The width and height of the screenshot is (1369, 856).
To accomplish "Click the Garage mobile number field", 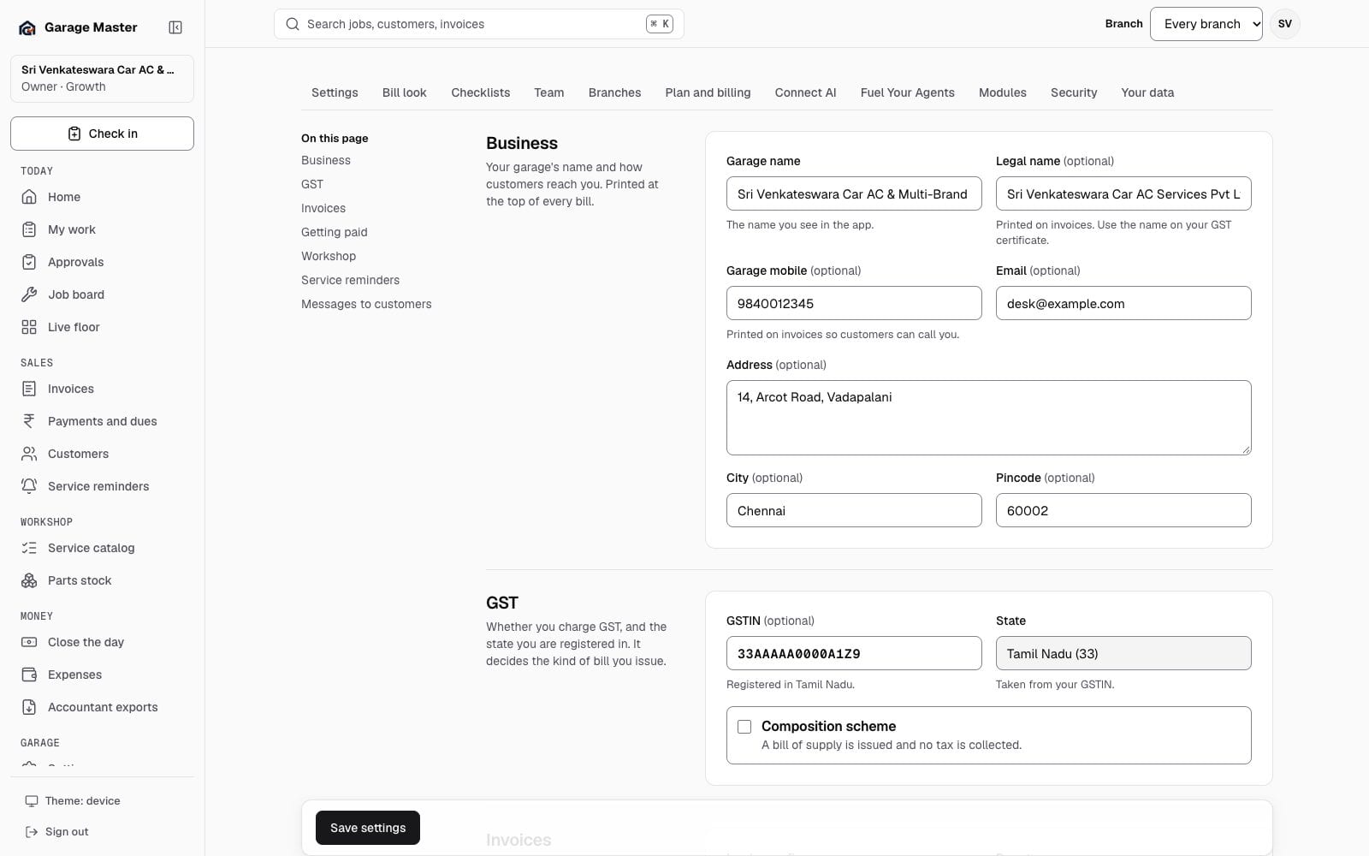I will point(854,303).
